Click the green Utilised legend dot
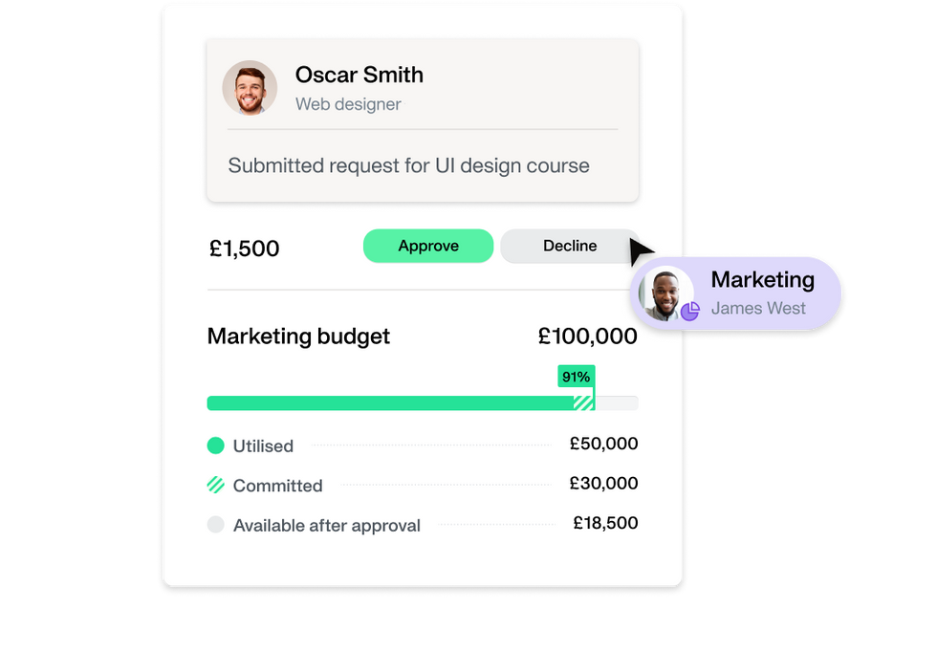The height and width of the screenshot is (652, 937). [x=217, y=446]
